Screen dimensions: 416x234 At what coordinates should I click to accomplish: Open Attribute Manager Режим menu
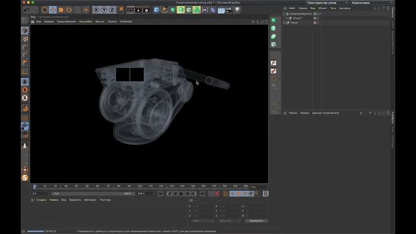(x=293, y=113)
